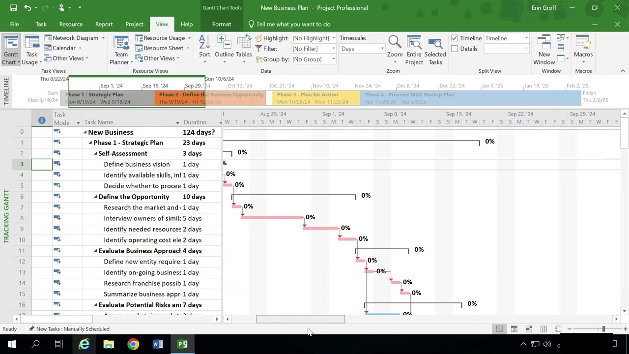Screen dimensions: 629x354
Task: Click the Task Usage view shortcut in status bar
Action: pyautogui.click(x=514, y=329)
